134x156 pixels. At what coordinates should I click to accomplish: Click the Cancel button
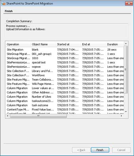pos(121,150)
